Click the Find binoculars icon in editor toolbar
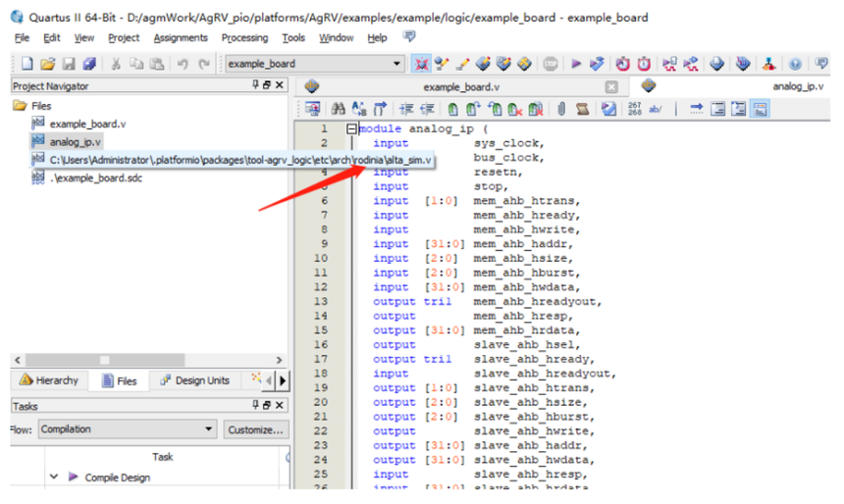The width and height of the screenshot is (844, 504). click(x=338, y=109)
